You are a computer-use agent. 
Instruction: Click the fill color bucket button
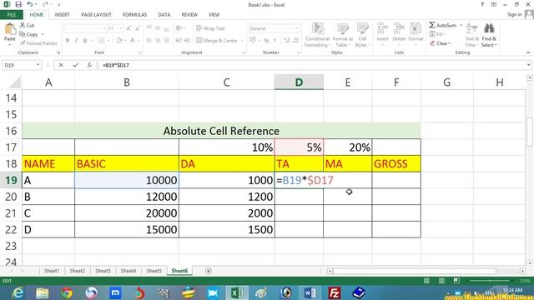(118, 41)
